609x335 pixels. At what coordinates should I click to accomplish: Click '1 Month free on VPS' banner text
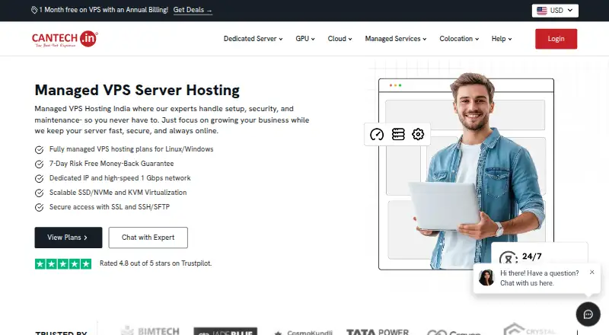[104, 10]
